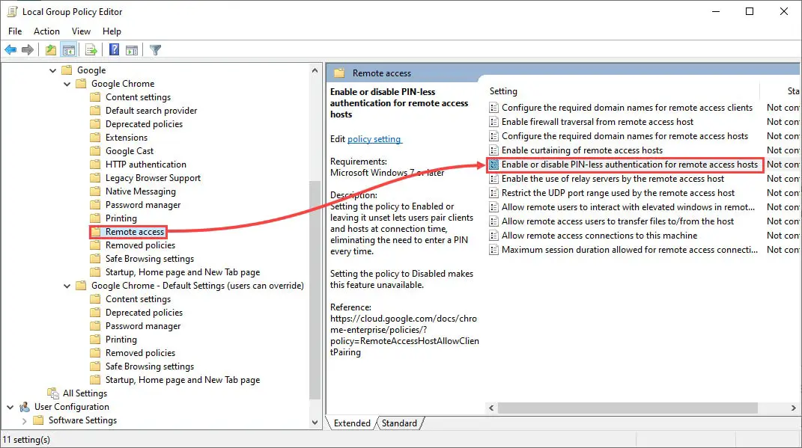Image resolution: width=802 pixels, height=448 pixels.
Task: Click the folder icon beside Printing under Google Chrome
Action: point(95,218)
